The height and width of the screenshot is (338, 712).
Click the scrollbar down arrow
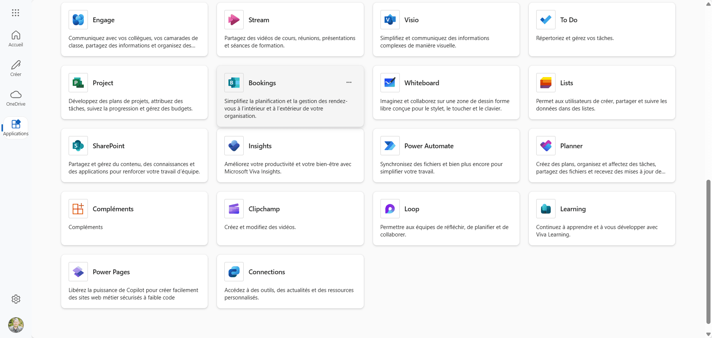pos(708,334)
